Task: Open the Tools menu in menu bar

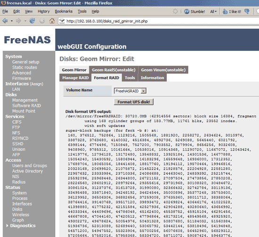Action: point(82,11)
